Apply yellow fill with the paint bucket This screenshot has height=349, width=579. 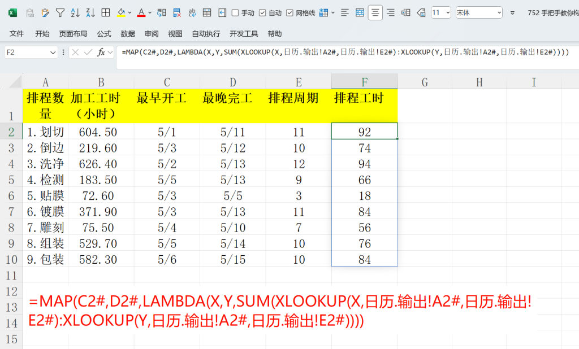(x=121, y=13)
